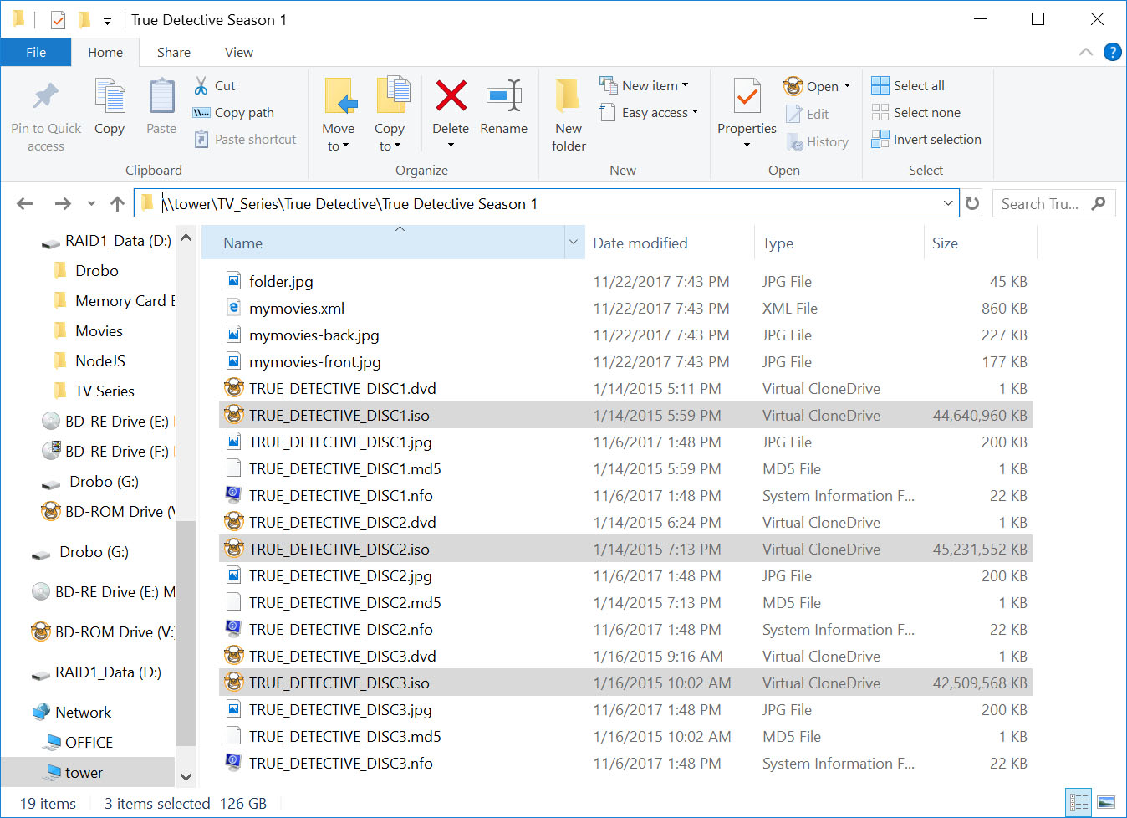Click the Paste ribbon icon
Image resolution: width=1127 pixels, height=818 pixels.
[x=161, y=96]
